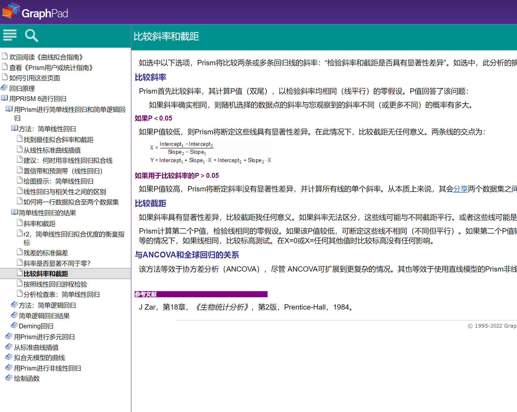Click the GraphPad logo

[35, 12]
